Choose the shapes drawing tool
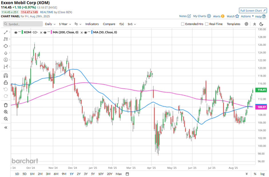Viewport: 269px width, 177px height. pyautogui.click(x=6, y=46)
